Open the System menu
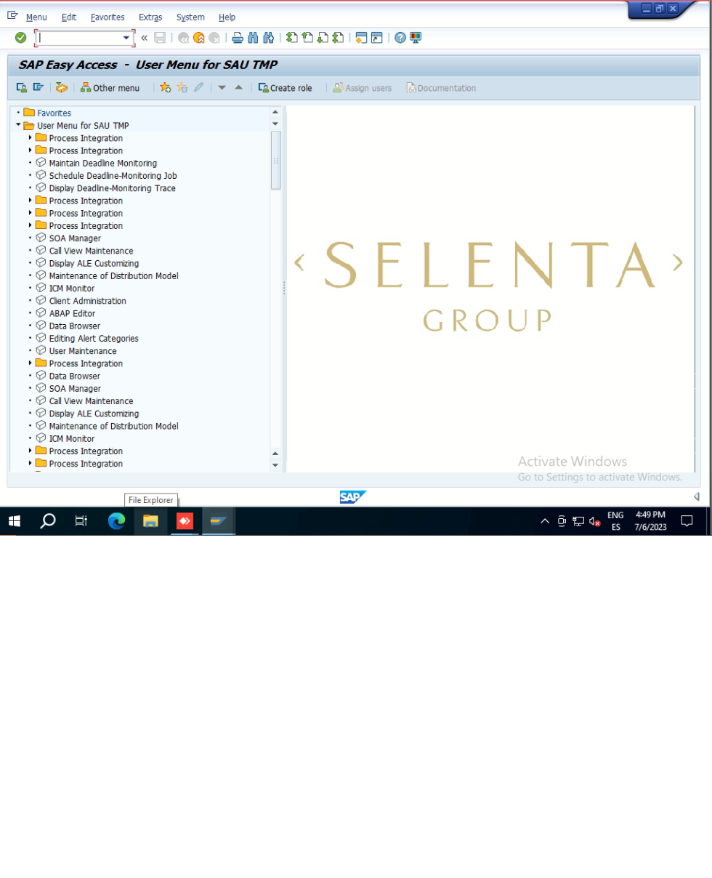 [190, 17]
